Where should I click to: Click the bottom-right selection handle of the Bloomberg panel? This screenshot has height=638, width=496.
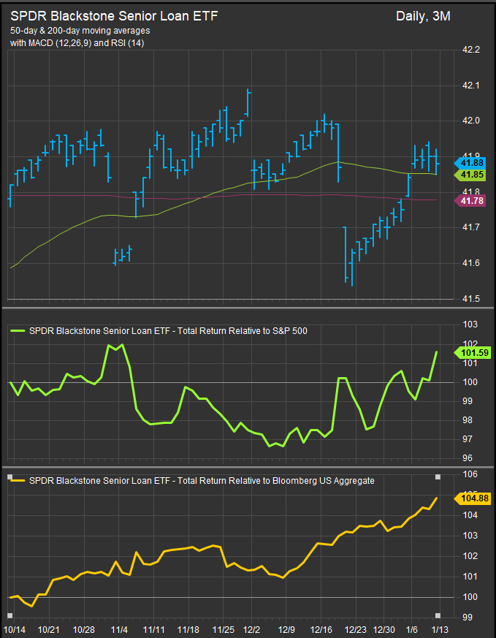coord(438,615)
